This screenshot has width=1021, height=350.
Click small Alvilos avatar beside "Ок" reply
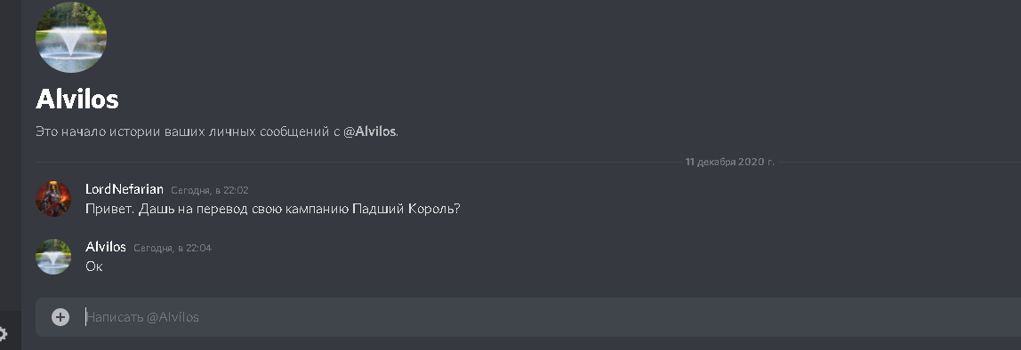[53, 257]
